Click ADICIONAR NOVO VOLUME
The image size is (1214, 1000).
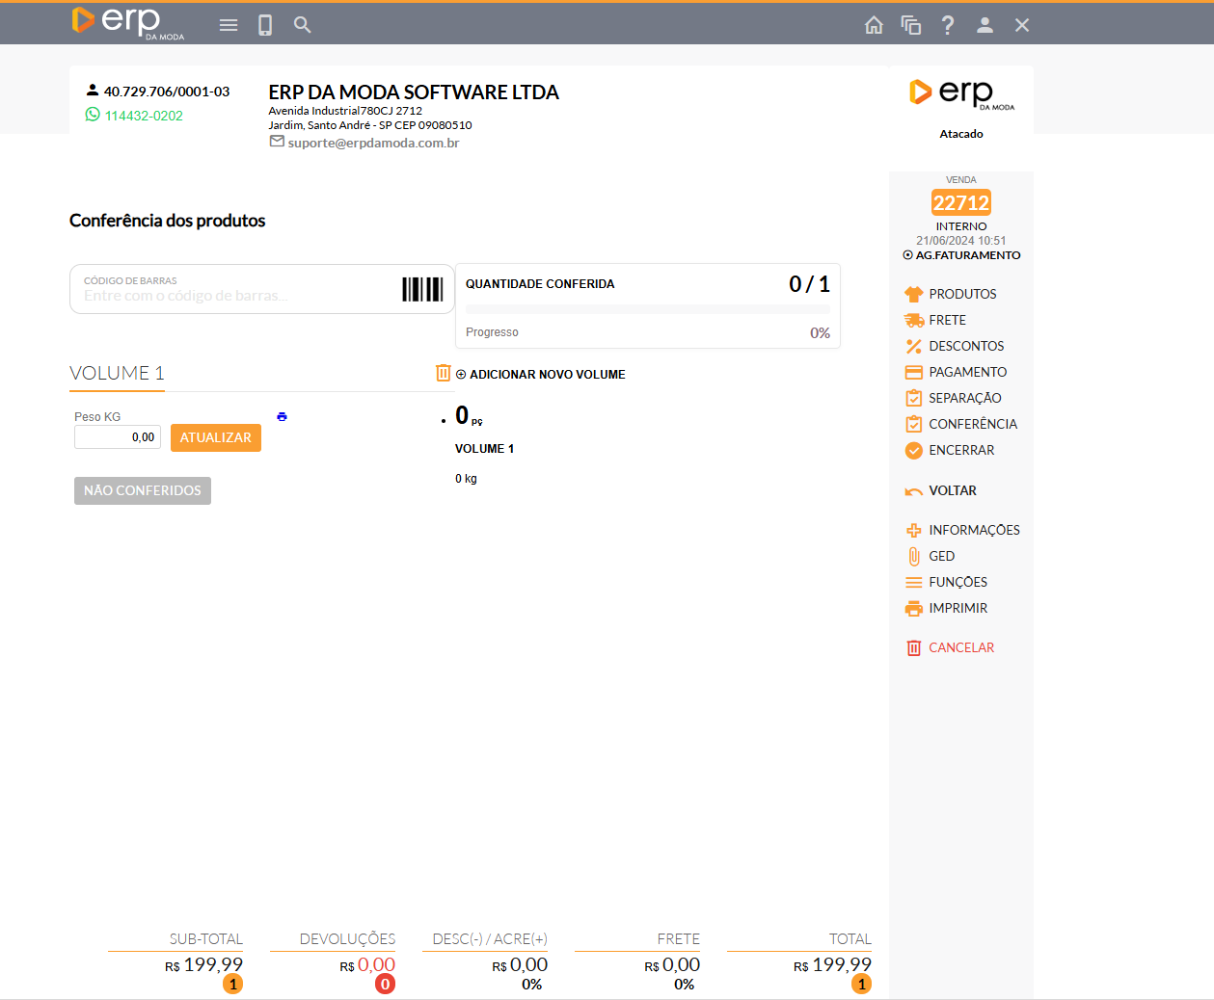[547, 375]
